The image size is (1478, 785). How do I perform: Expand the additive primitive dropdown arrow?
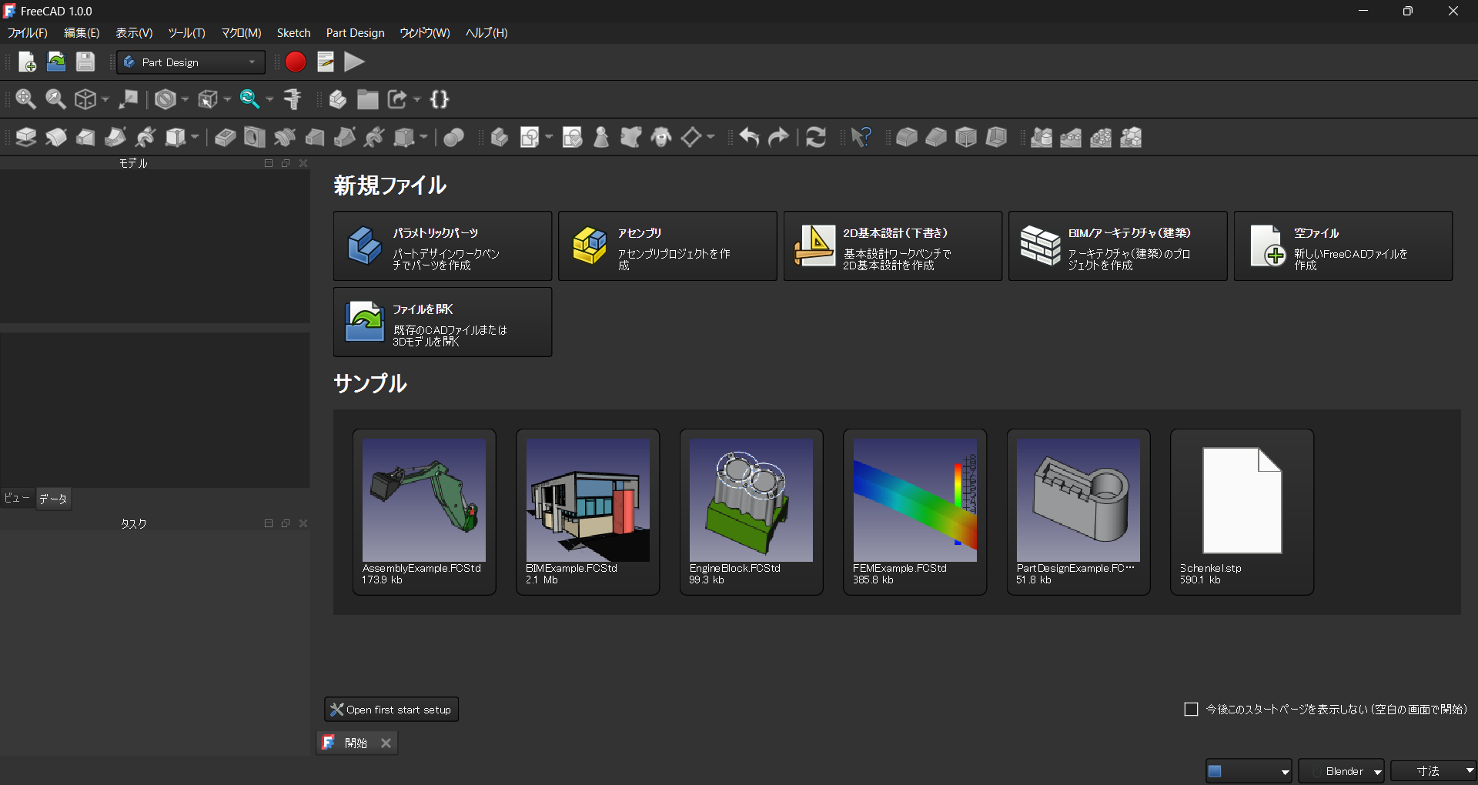coord(195,137)
